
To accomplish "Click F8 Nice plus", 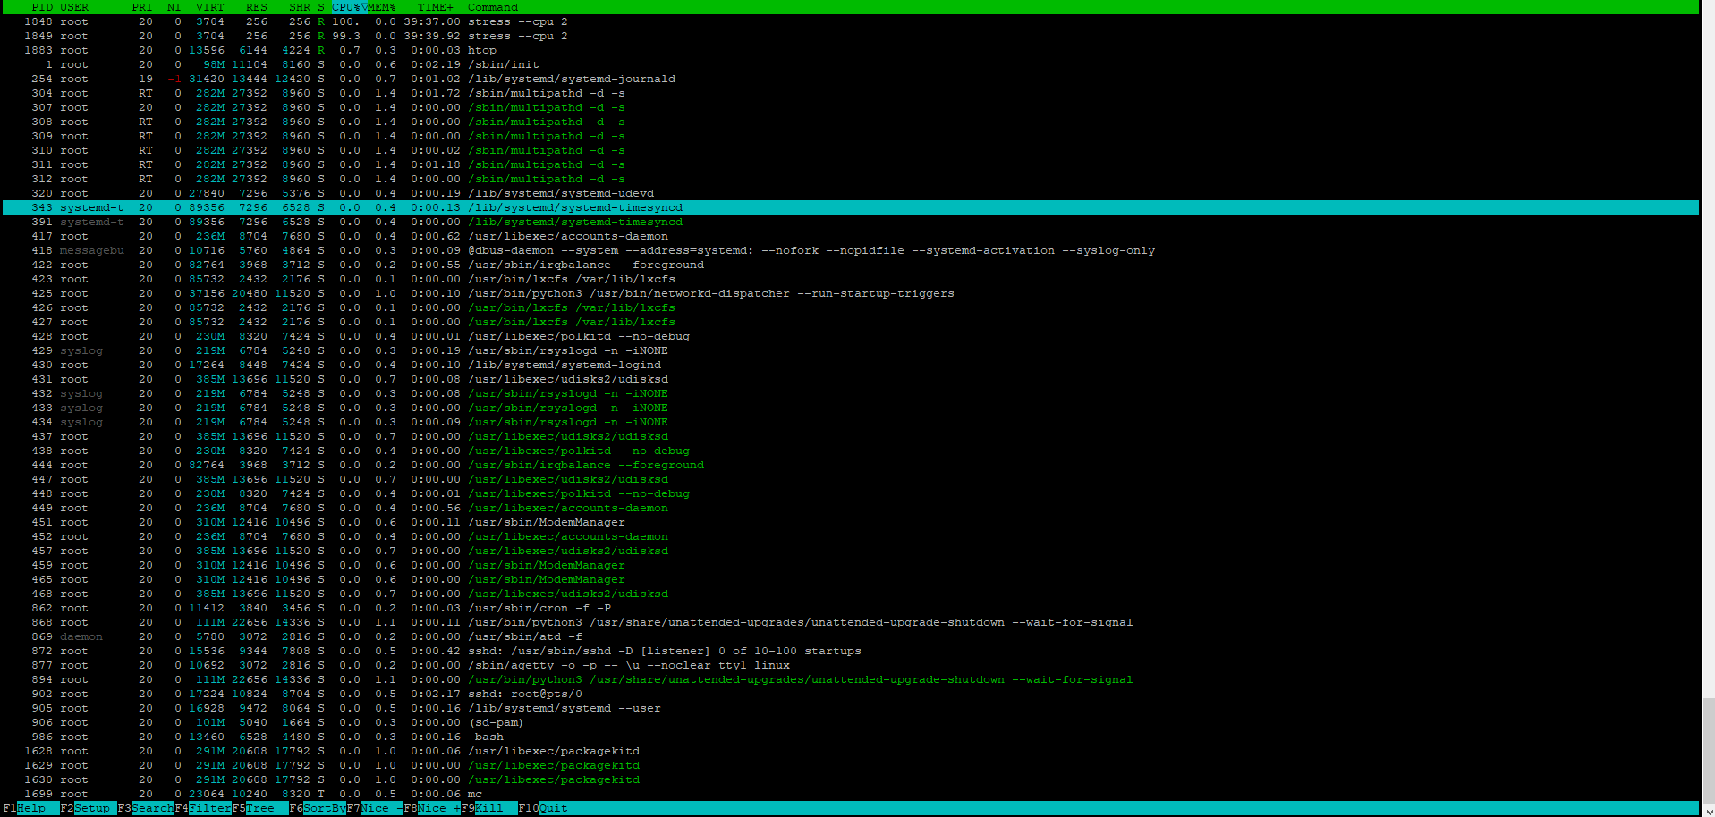I will pos(432,808).
